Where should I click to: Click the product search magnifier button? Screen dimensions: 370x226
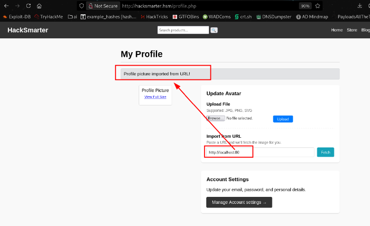click(214, 30)
